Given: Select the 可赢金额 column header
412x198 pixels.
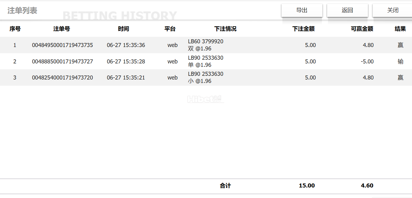Looking at the screenshot, I should [362, 29].
